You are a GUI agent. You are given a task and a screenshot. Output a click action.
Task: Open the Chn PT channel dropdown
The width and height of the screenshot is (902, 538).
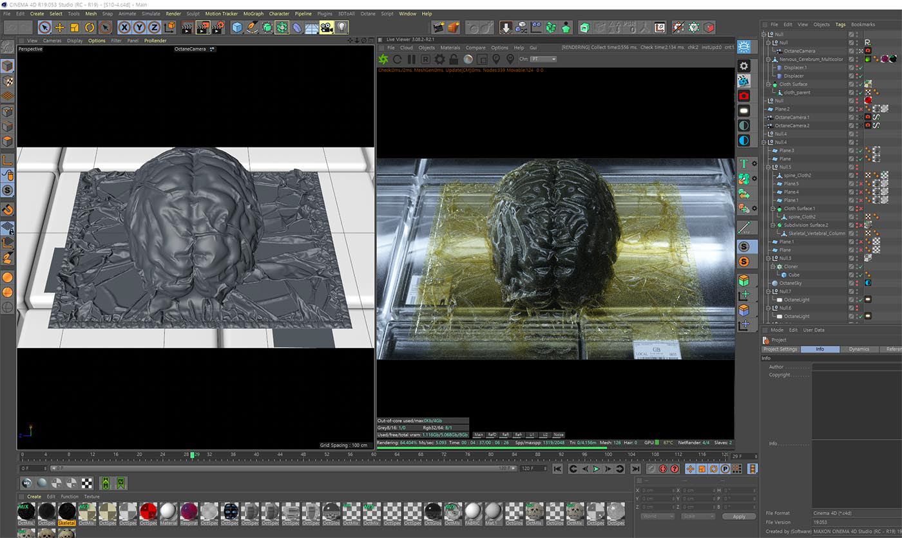click(x=544, y=59)
